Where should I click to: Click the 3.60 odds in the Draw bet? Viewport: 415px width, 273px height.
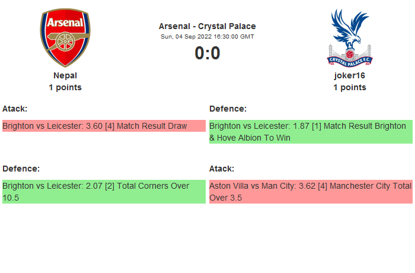pos(94,126)
